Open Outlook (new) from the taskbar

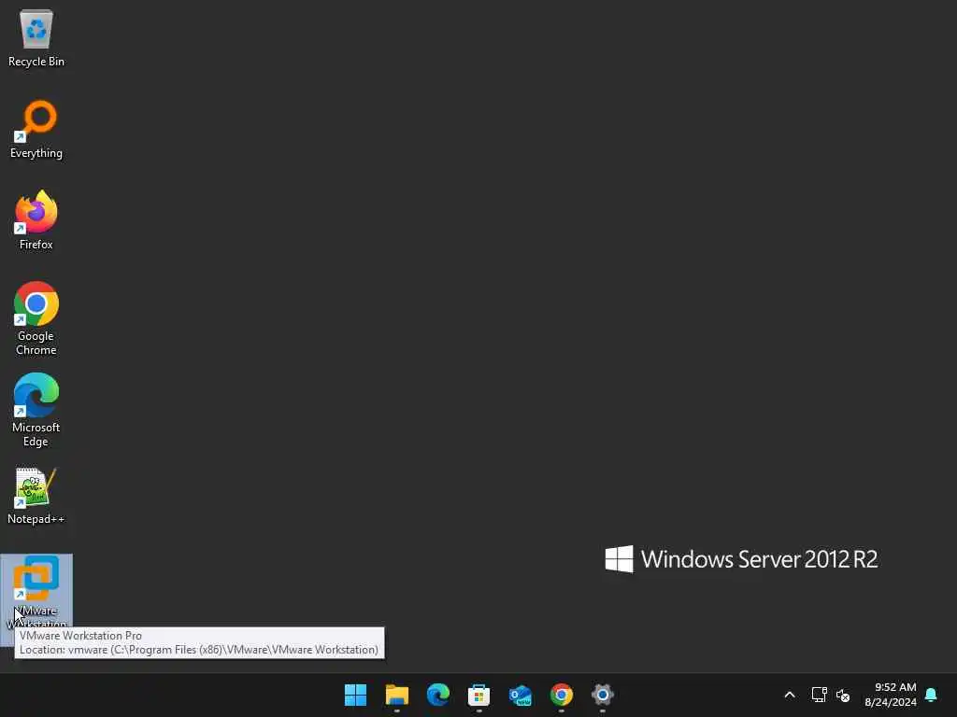(x=520, y=695)
